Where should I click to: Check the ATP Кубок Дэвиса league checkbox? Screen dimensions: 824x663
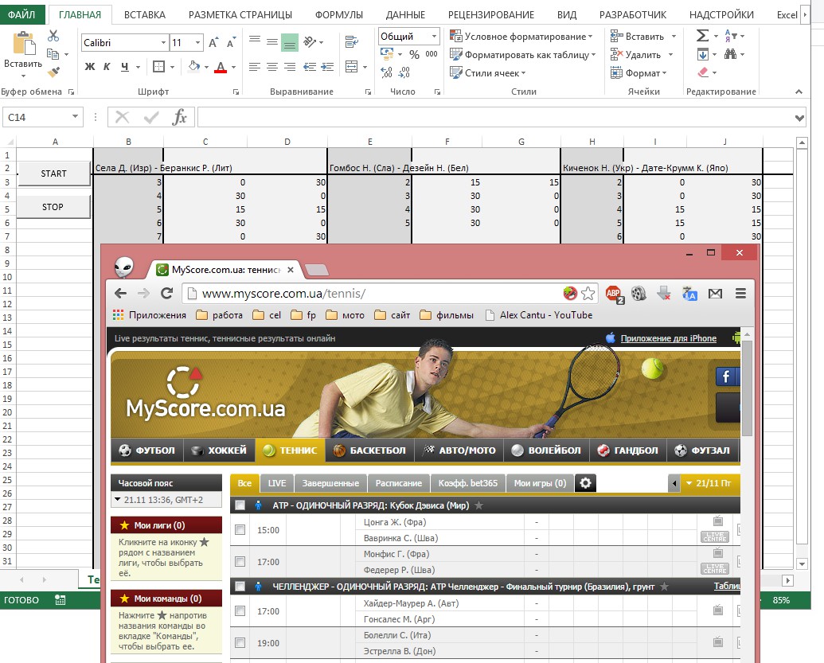tap(240, 505)
